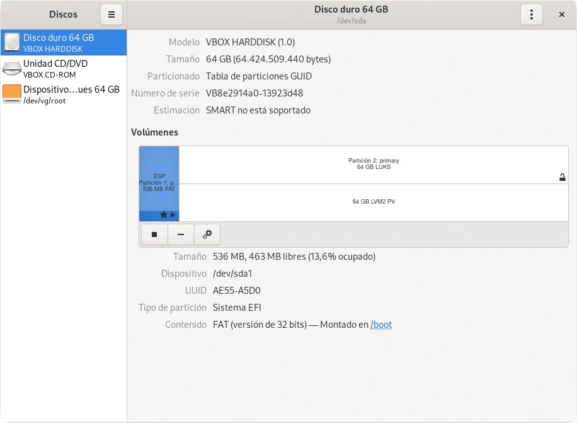Image resolution: width=577 pixels, height=423 pixels.
Task: Click the UUID value AE55-A5D0
Action: point(236,291)
